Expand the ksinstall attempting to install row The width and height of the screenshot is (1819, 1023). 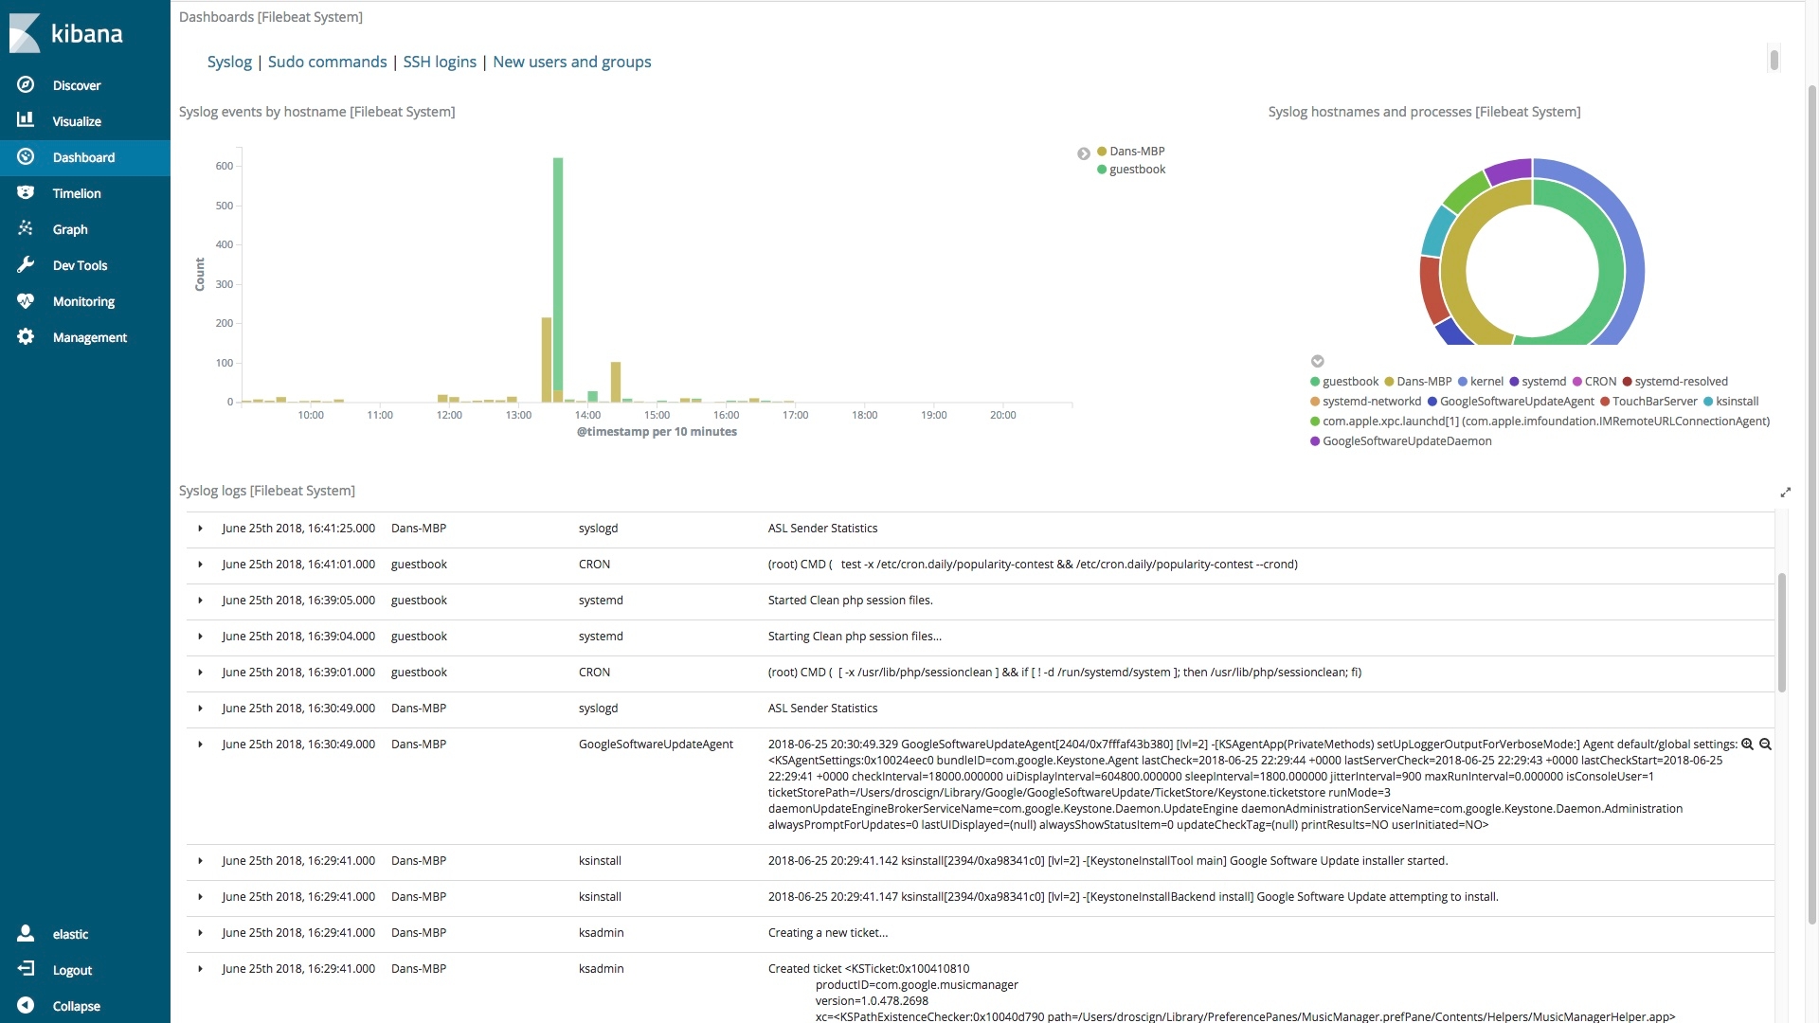200,897
